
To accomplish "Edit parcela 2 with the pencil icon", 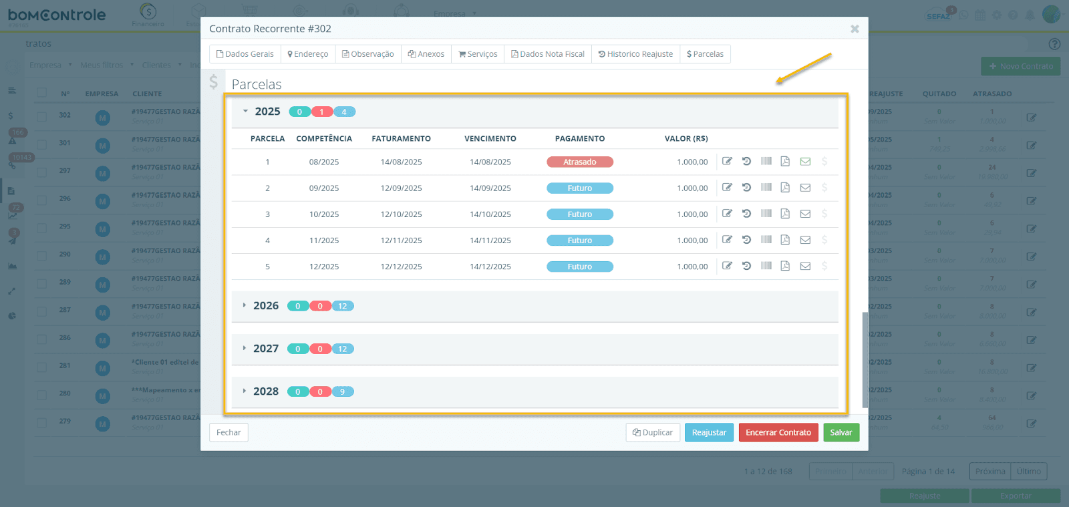I will click(727, 187).
